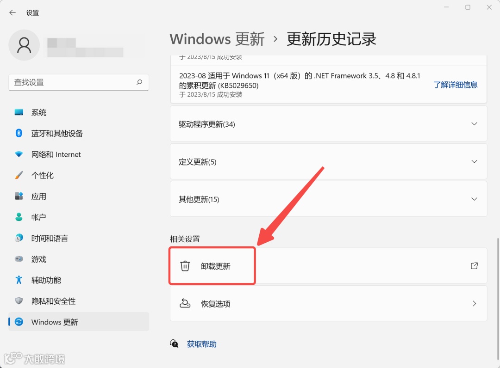
Task: Click the vertical scrollbar on the right
Action: [x=497, y=299]
